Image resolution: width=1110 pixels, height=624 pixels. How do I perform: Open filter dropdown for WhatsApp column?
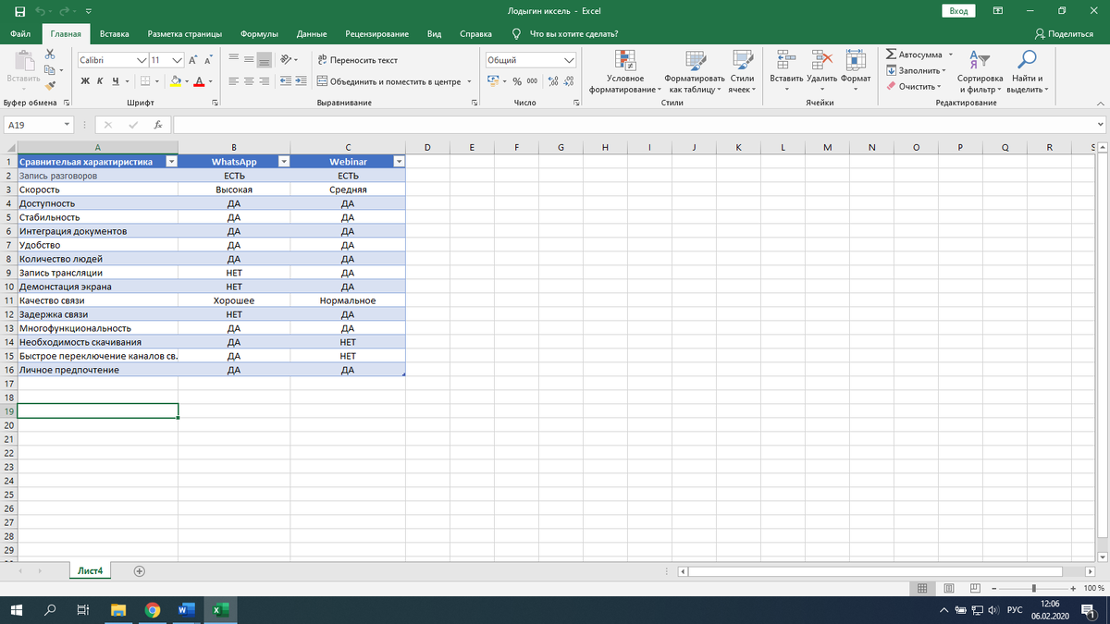pyautogui.click(x=283, y=161)
